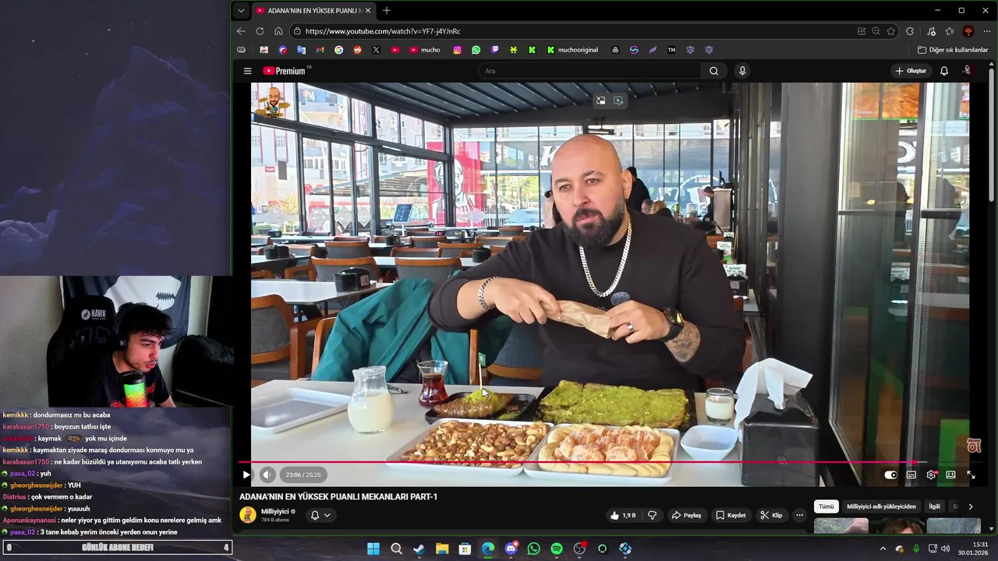Show next filter chips arrow
Viewport: 998px width, 561px height.
click(971, 506)
